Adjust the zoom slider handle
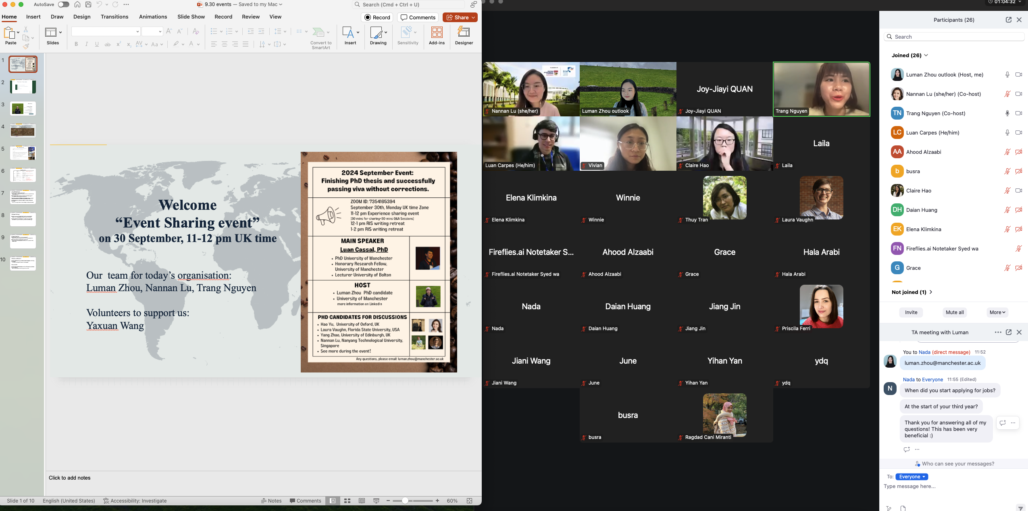This screenshot has width=1028, height=511. [405, 501]
